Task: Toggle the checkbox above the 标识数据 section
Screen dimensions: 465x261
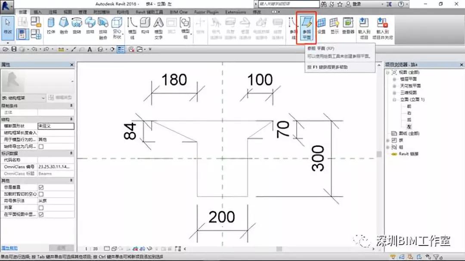Action: tap(41, 146)
